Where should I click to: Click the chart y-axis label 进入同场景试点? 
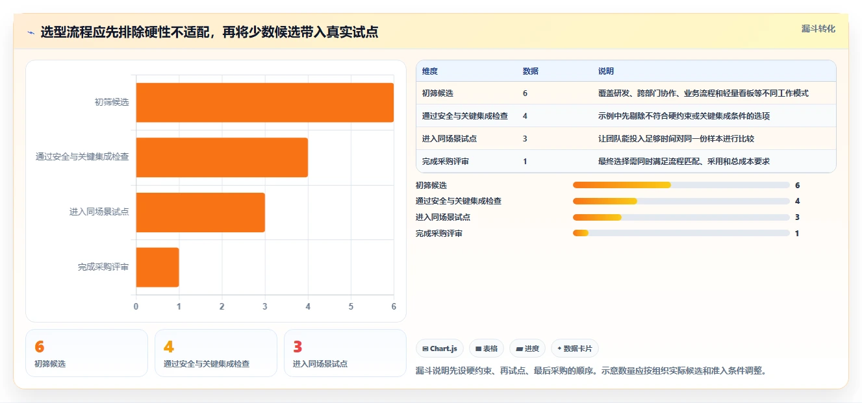[99, 212]
